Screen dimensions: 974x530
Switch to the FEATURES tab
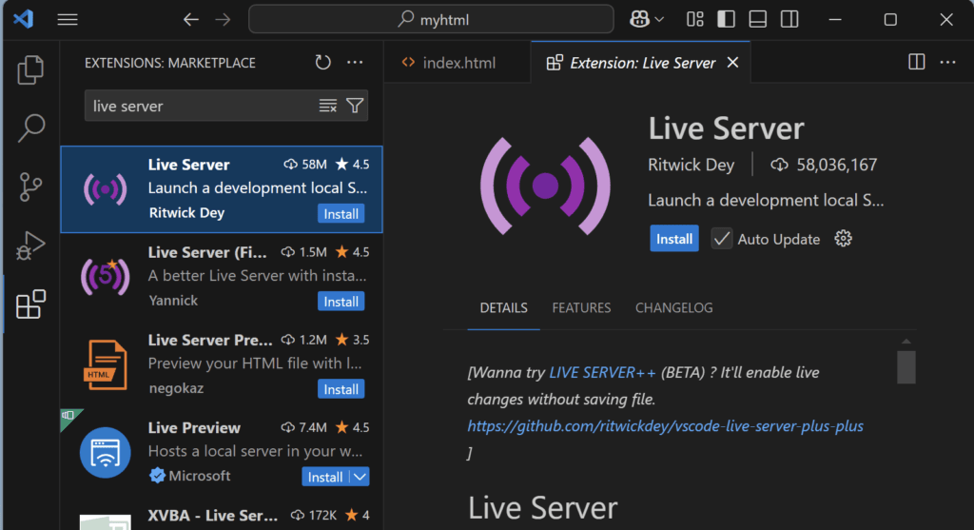pyautogui.click(x=581, y=307)
